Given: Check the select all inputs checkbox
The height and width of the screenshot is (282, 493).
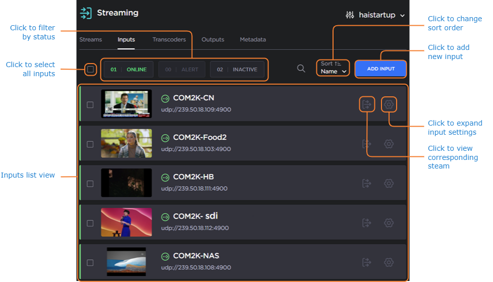Looking at the screenshot, I should click(90, 69).
